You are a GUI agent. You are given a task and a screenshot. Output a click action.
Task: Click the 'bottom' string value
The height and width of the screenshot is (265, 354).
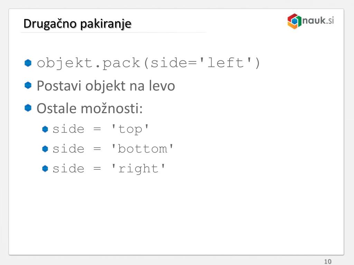pos(142,149)
